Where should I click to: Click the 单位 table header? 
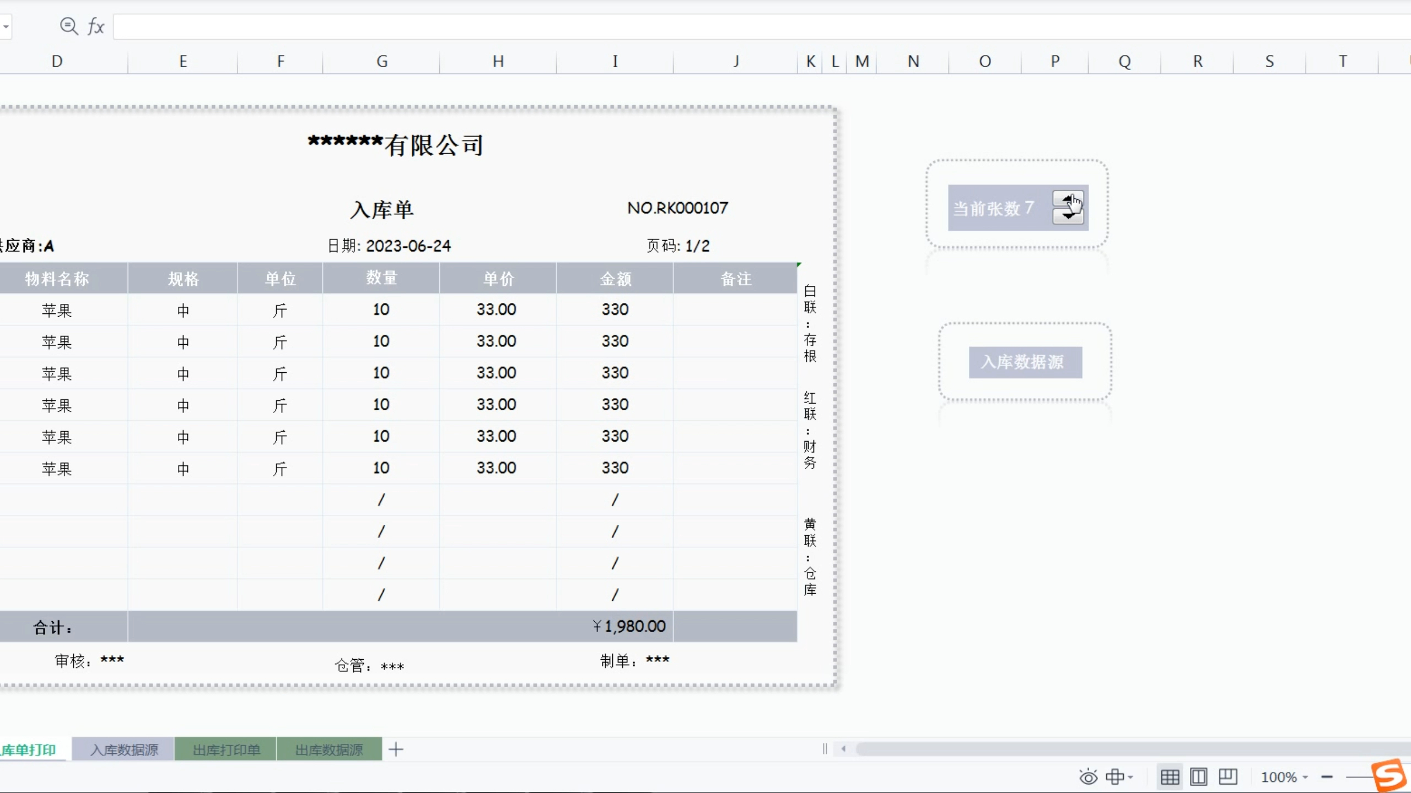[281, 279]
